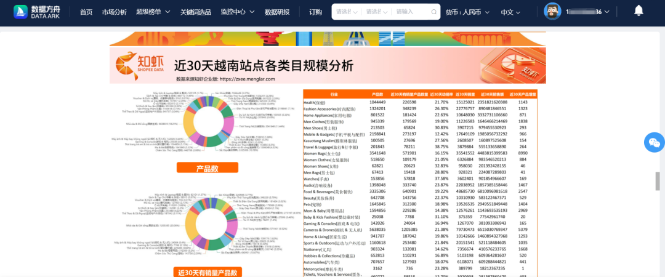The width and height of the screenshot is (665, 277).
Task: Click the 行业 column header
Action: tap(334, 94)
